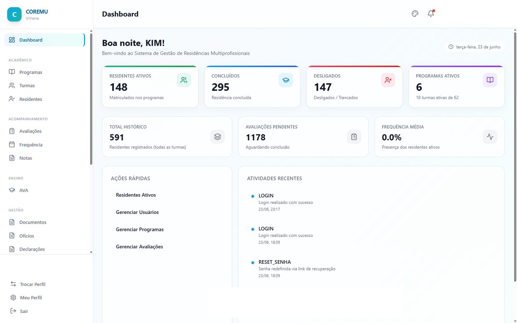Click the Avaliações Pendentes clipboard icon
This screenshot has height=323, width=517.
(x=354, y=136)
